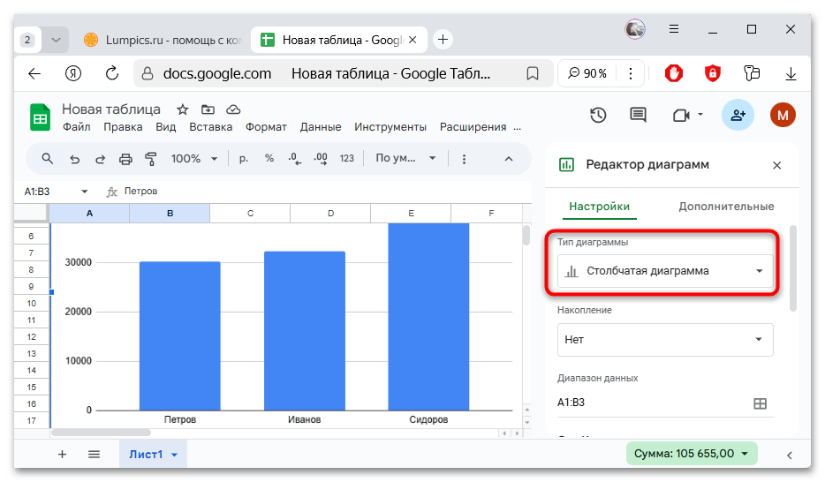Open the Накопление stacking dropdown
Viewport: 825px width, 482px height.
(665, 340)
